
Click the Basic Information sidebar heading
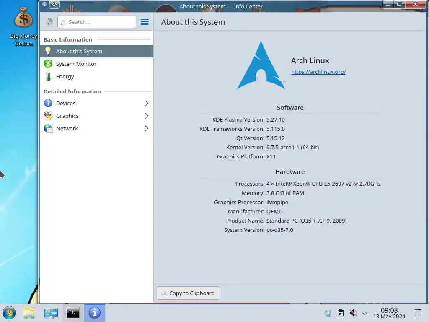[68, 39]
